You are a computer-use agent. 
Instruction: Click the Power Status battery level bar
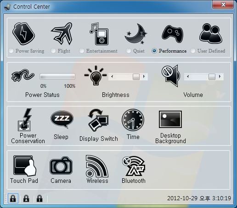coord(57,76)
